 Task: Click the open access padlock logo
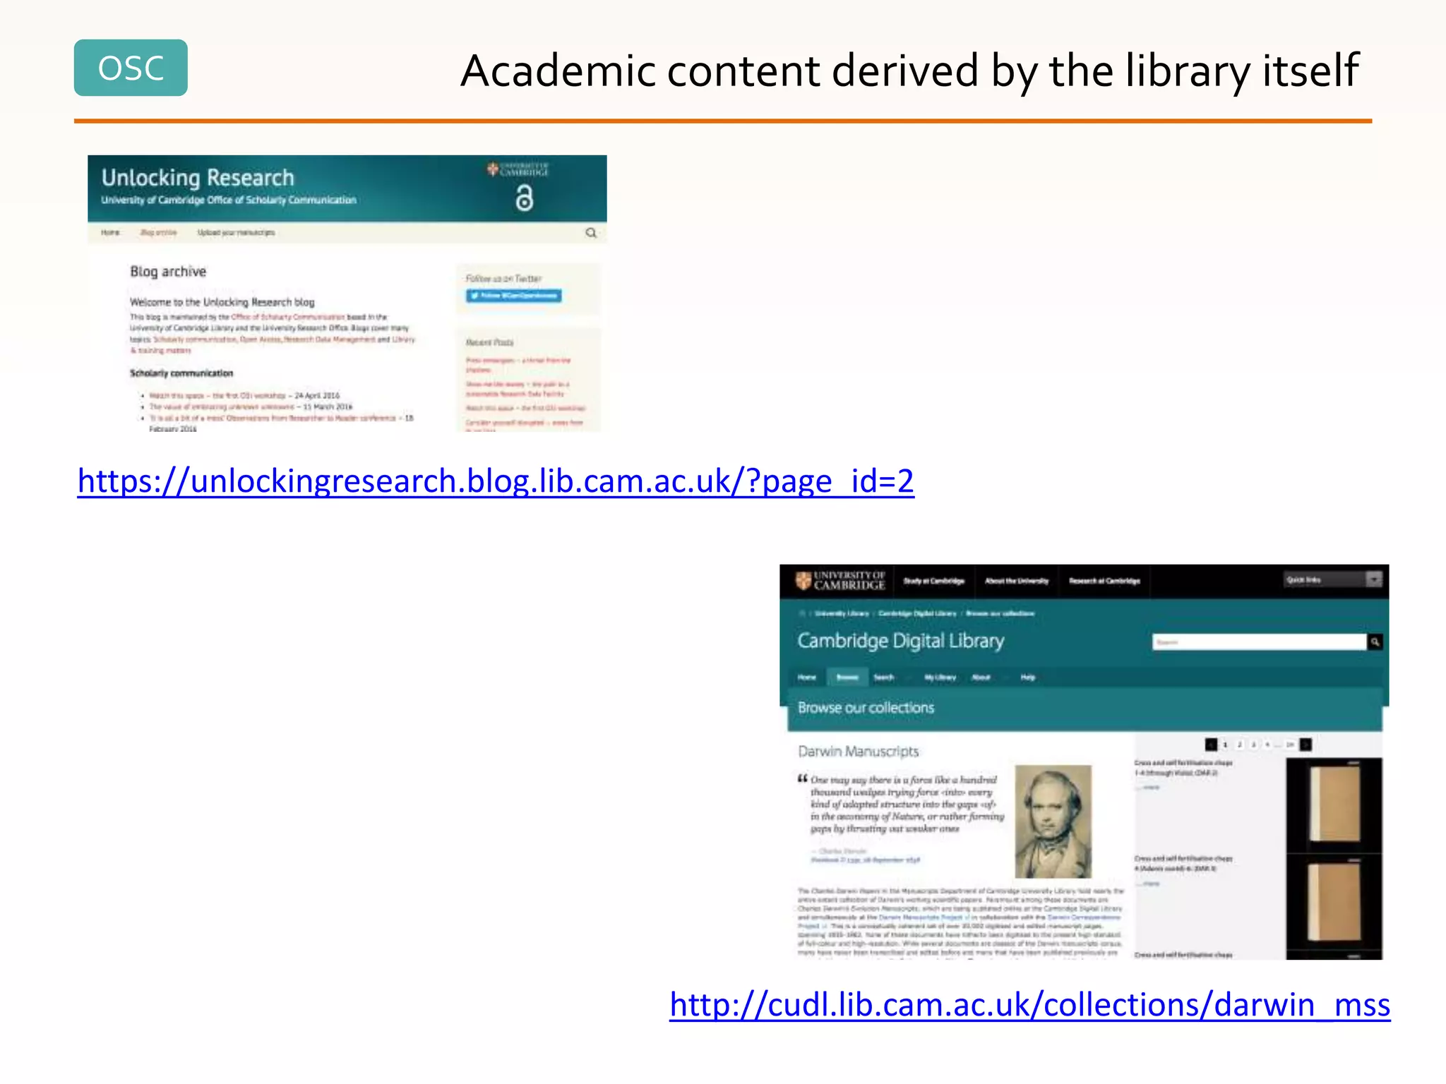point(524,198)
